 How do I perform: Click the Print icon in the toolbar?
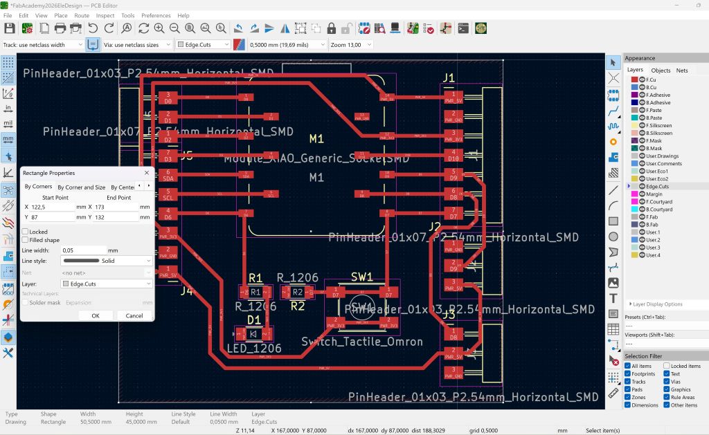[60, 28]
